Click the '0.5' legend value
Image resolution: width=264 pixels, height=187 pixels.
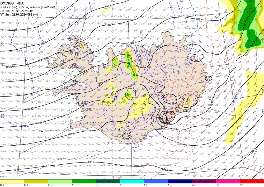[50, 185]
